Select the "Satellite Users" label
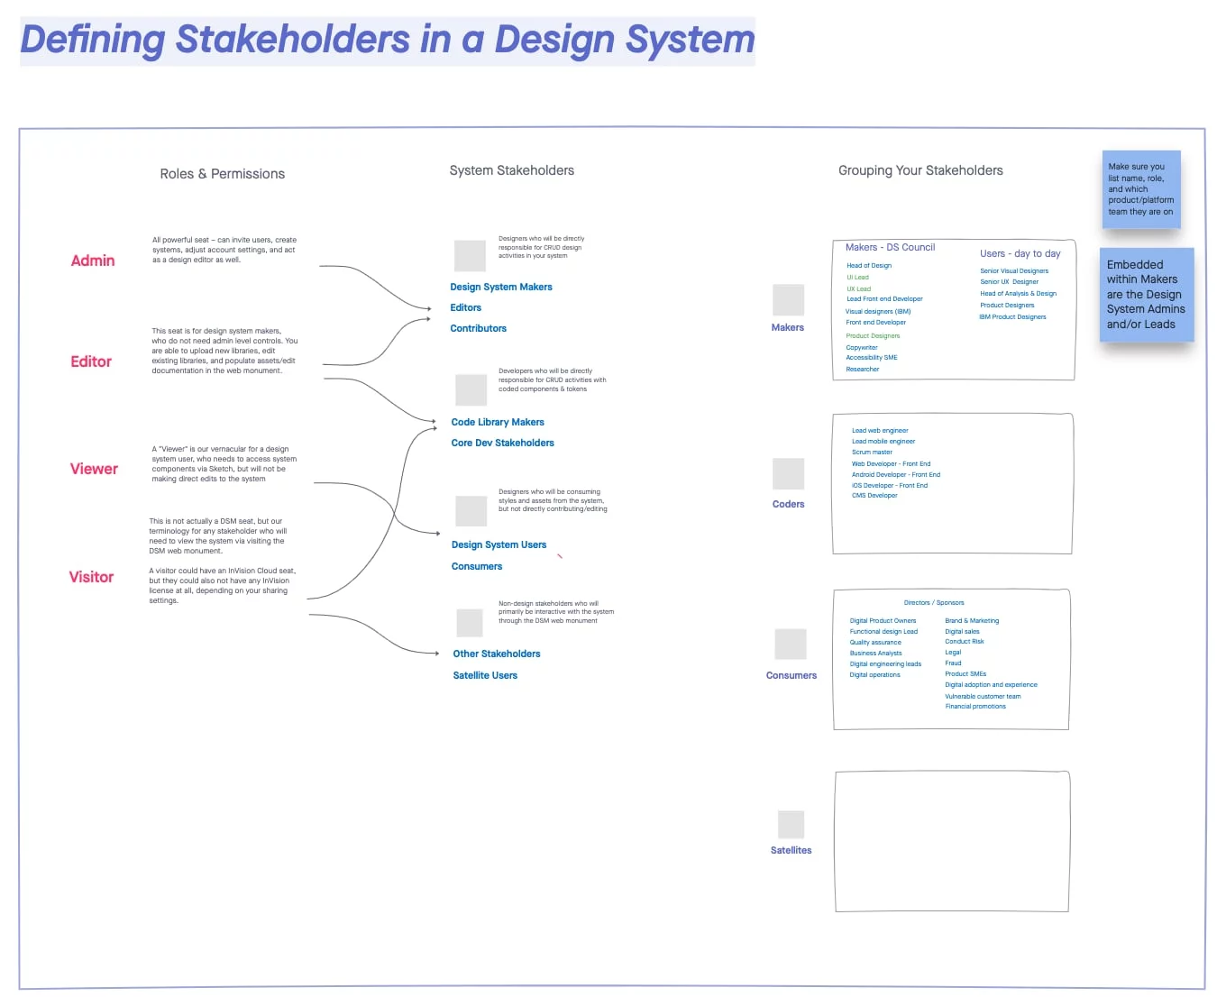The image size is (1226, 1006). coord(485,676)
